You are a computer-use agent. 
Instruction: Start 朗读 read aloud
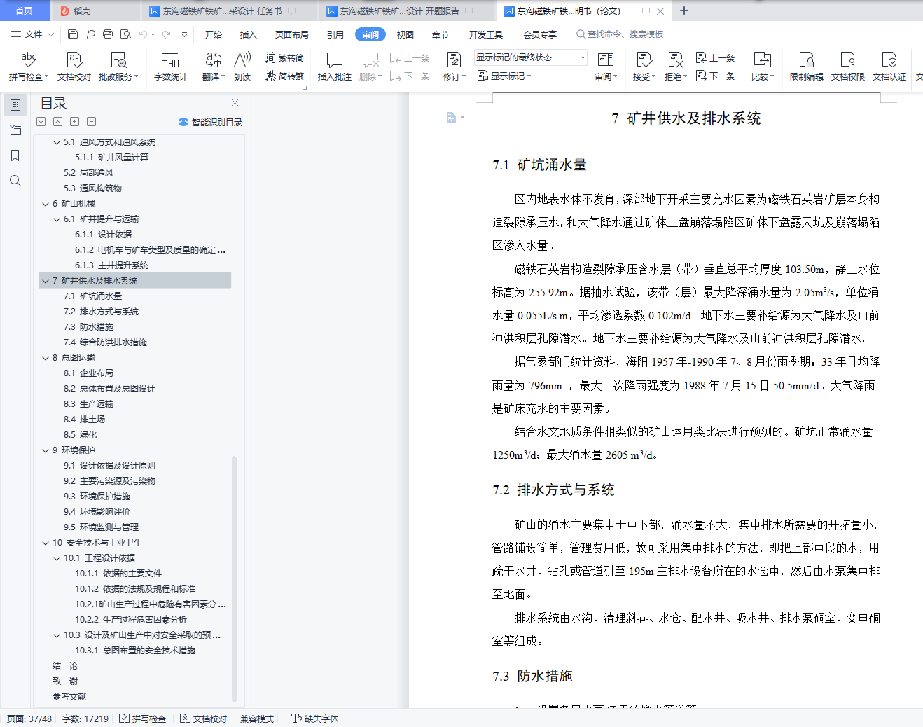(242, 66)
